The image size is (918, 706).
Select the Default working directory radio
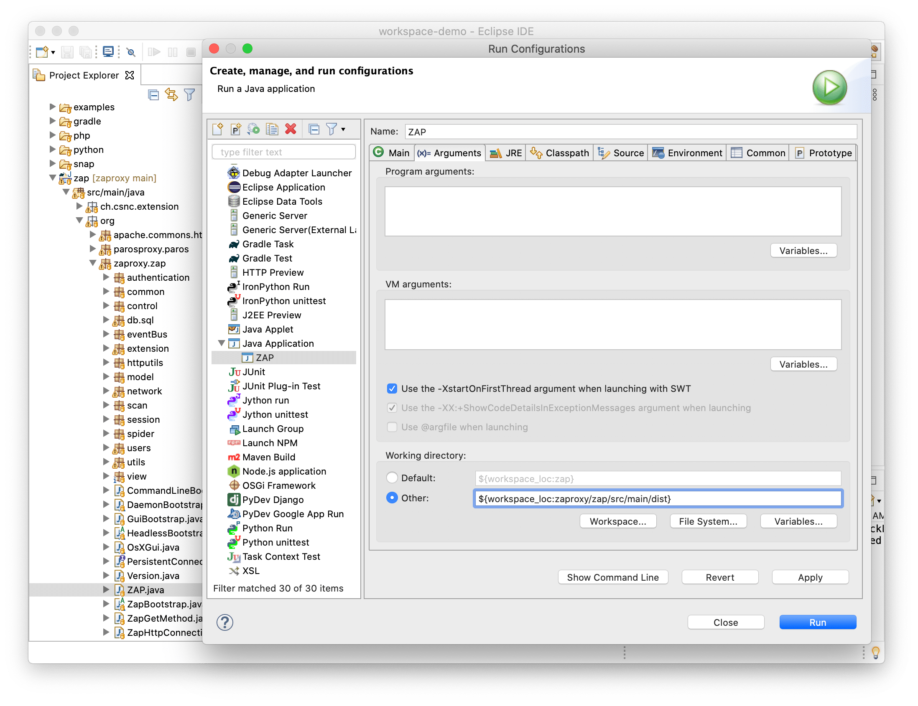392,477
